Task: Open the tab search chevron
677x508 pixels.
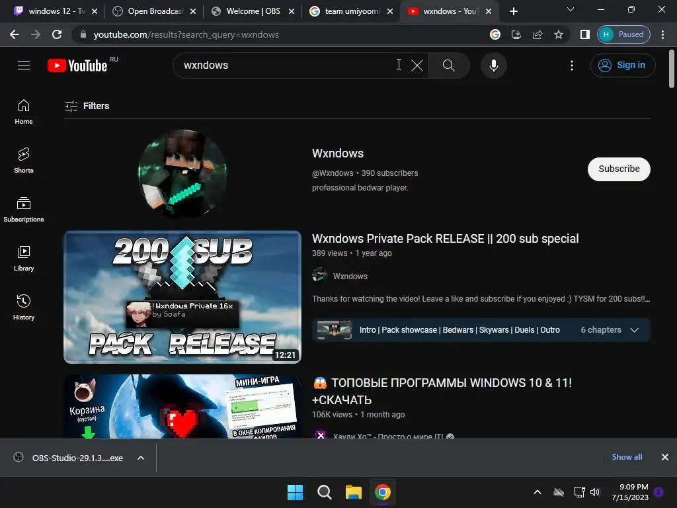Action: coord(571,9)
